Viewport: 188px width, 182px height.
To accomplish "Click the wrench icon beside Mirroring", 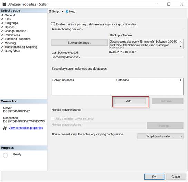I will [2, 43].
